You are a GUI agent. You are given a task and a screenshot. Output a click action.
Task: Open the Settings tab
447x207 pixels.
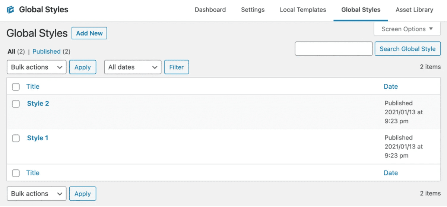pos(253,10)
